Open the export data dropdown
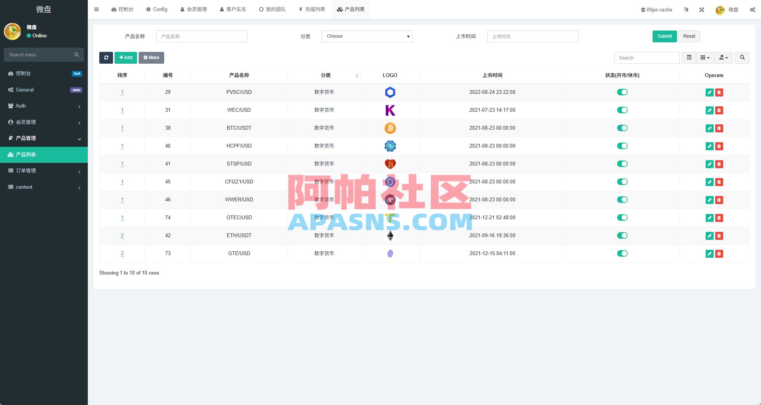This screenshot has width=761, height=405. tap(724, 58)
